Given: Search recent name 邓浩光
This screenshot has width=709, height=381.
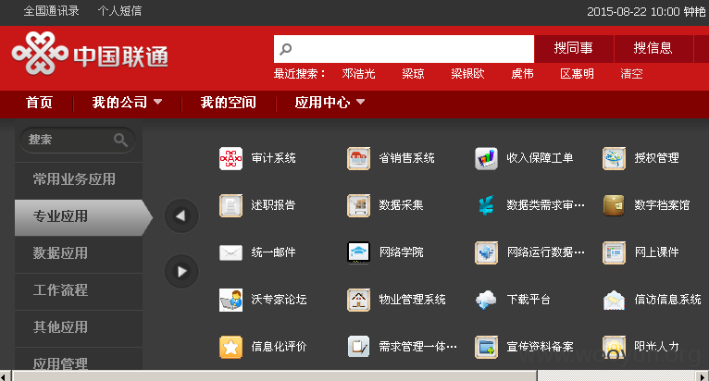Looking at the screenshot, I should [358, 74].
